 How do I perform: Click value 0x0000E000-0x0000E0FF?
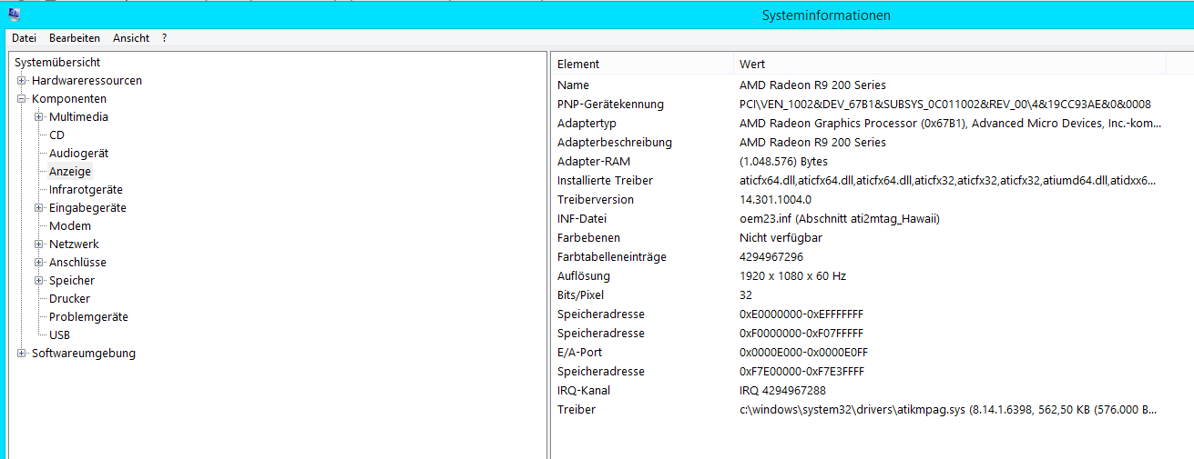pyautogui.click(x=803, y=353)
